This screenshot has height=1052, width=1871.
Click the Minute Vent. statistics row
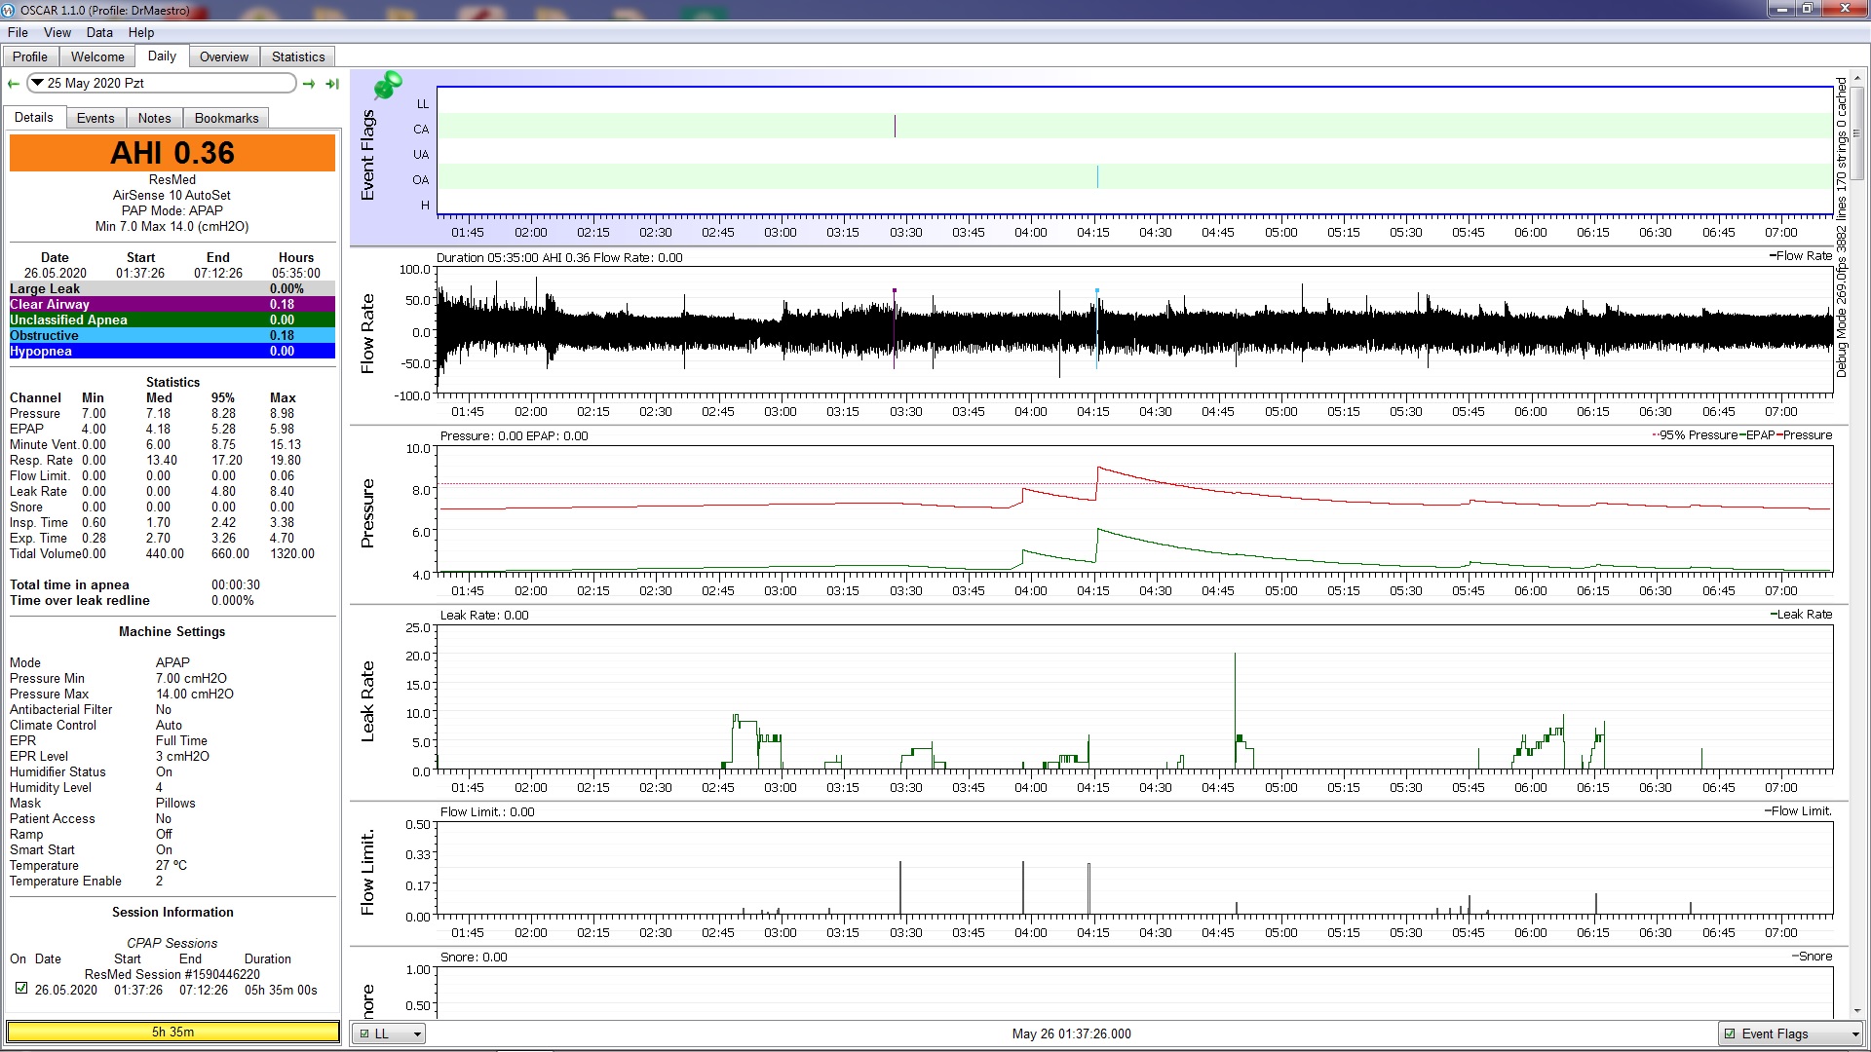(x=157, y=444)
